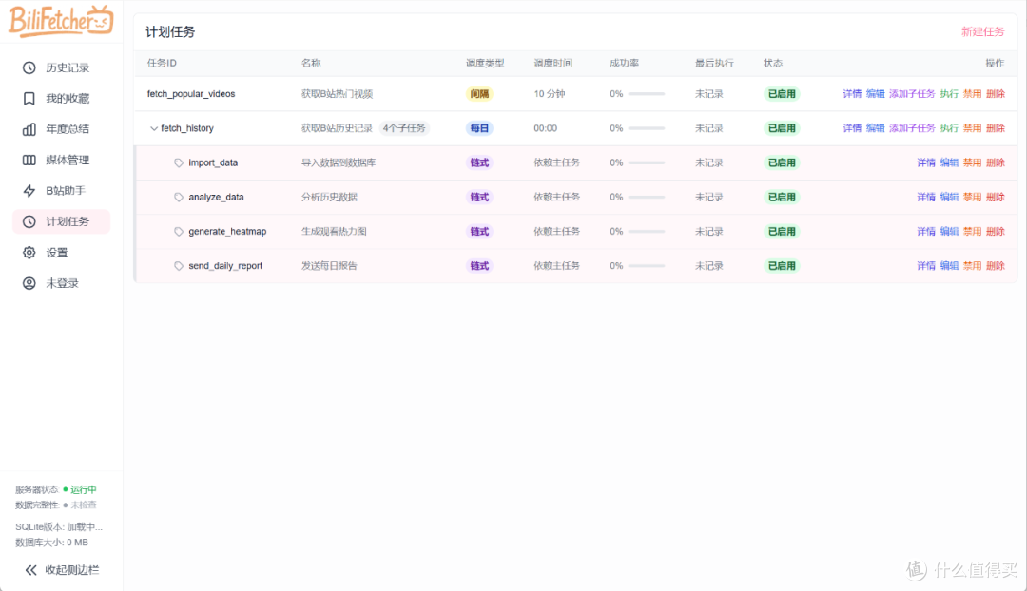The image size is (1027, 591).
Task: Disable the send_daily_report subtask via 禁用
Action: pos(972,266)
